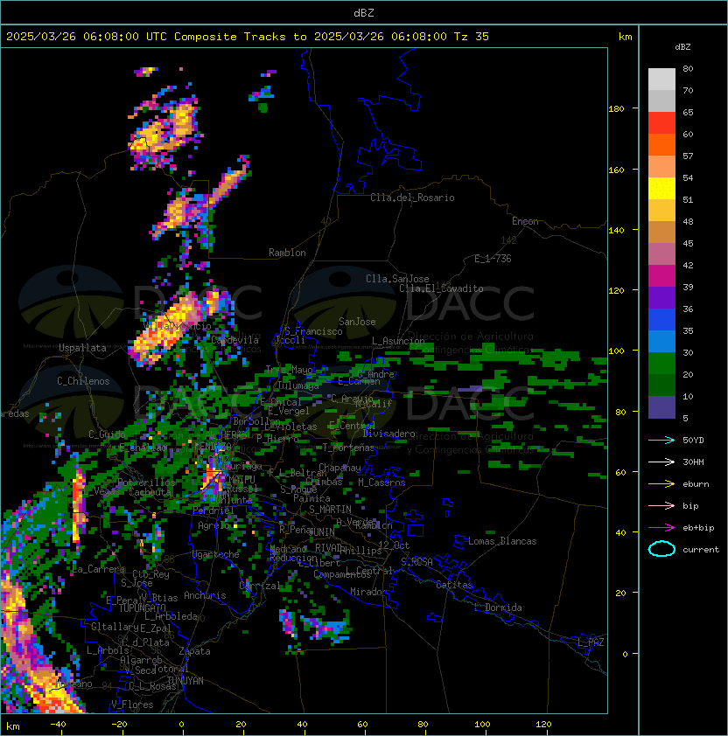Select the dark orange 60 dBZ swatch
The width and height of the screenshot is (728, 736).
661,144
